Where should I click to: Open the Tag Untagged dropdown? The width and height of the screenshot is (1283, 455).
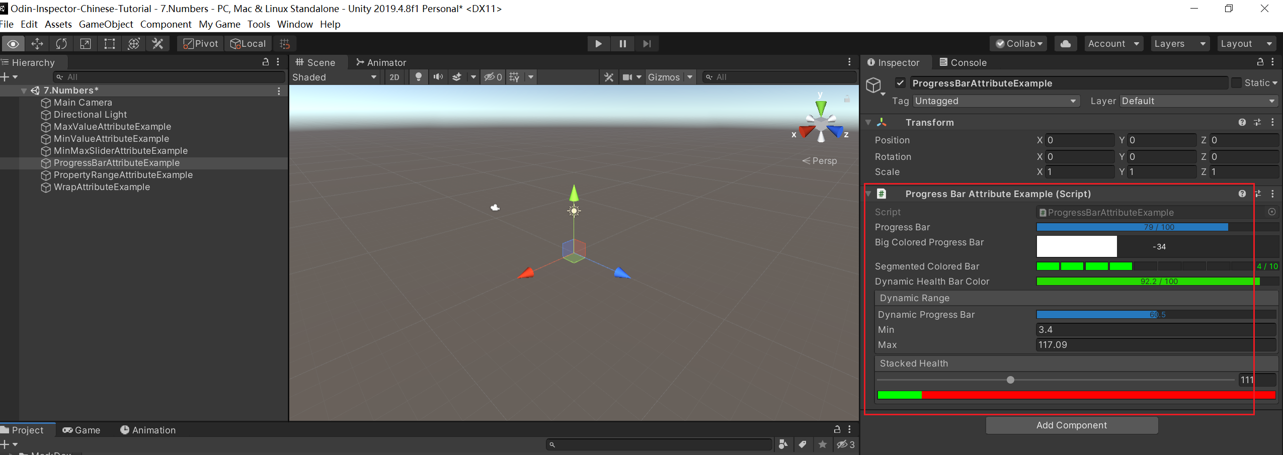point(996,101)
